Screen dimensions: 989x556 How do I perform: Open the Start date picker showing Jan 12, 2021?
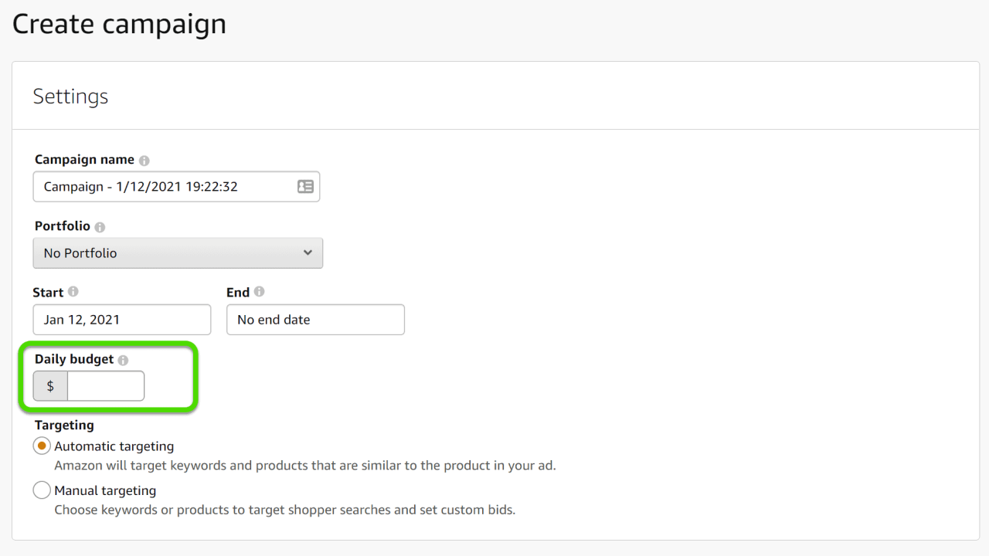point(121,319)
